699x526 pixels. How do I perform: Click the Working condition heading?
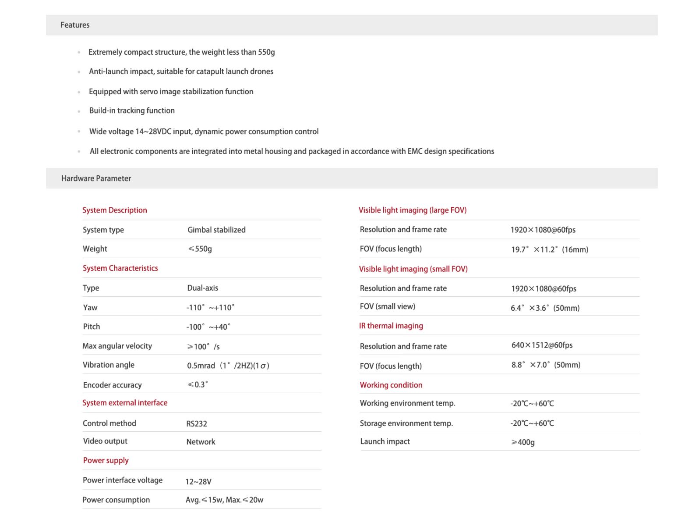[x=391, y=385]
